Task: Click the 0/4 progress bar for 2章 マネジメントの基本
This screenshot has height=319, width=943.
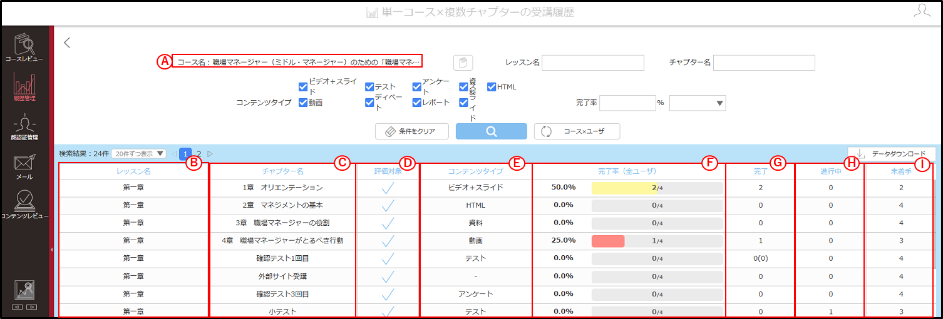Action: (657, 205)
